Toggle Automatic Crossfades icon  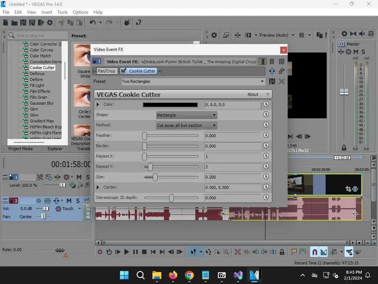[324, 252]
